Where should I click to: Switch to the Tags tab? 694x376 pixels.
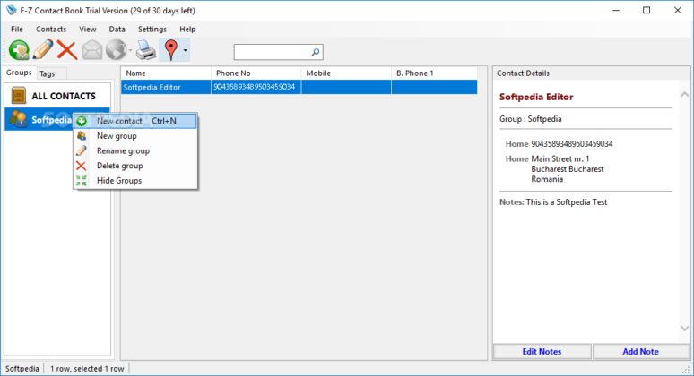(x=48, y=73)
